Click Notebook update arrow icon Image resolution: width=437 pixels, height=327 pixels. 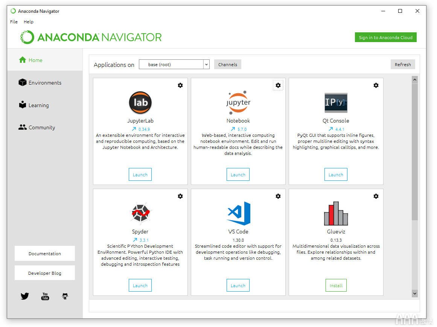coord(233,129)
